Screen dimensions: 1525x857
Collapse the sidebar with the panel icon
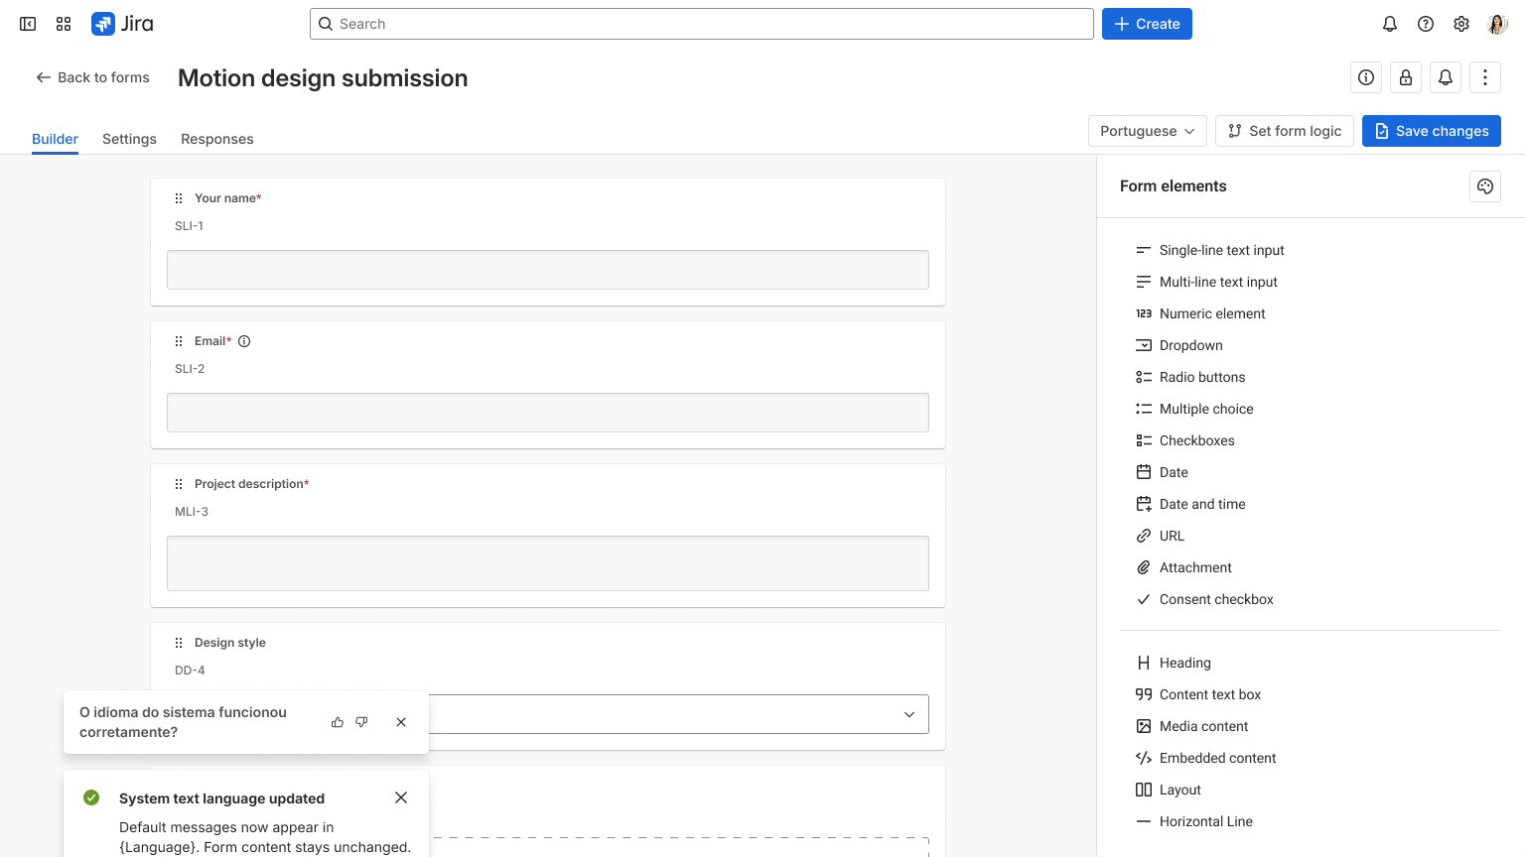[28, 24]
